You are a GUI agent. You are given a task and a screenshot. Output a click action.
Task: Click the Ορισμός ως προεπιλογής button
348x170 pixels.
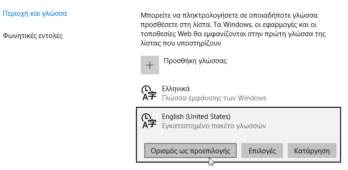[x=190, y=150]
